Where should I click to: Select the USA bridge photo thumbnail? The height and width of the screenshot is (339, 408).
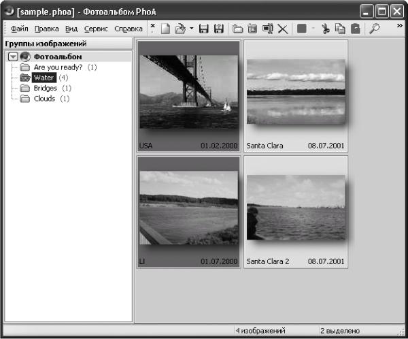pyautogui.click(x=188, y=96)
